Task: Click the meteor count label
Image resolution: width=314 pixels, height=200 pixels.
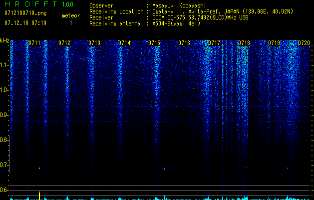Action: click(71, 15)
